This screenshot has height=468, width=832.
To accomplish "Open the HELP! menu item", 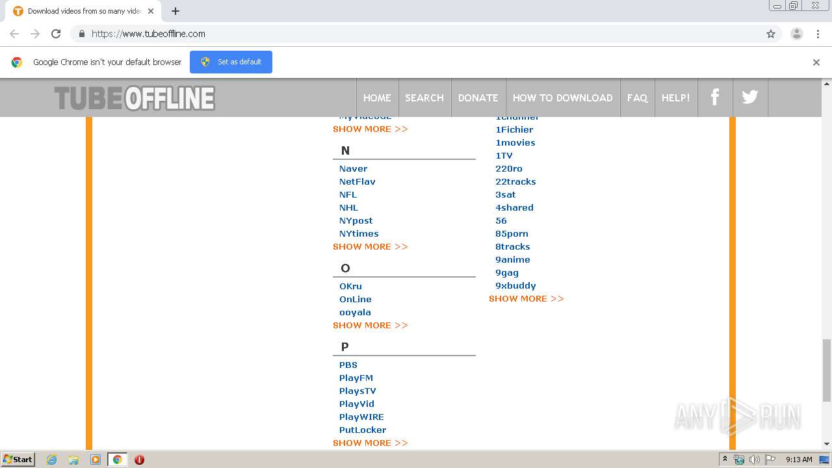I will point(676,97).
